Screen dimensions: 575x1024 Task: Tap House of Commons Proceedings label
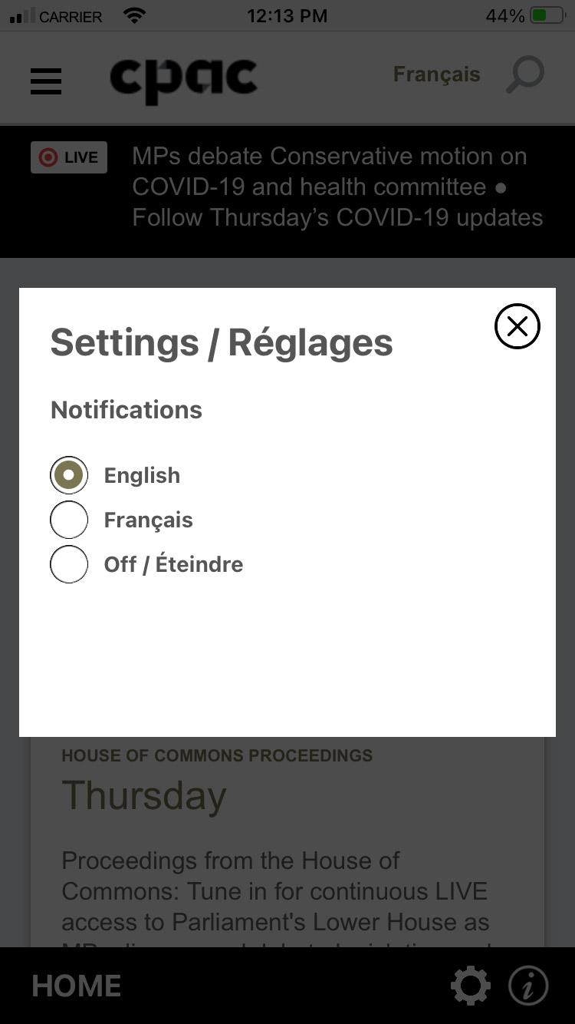pyautogui.click(x=217, y=755)
